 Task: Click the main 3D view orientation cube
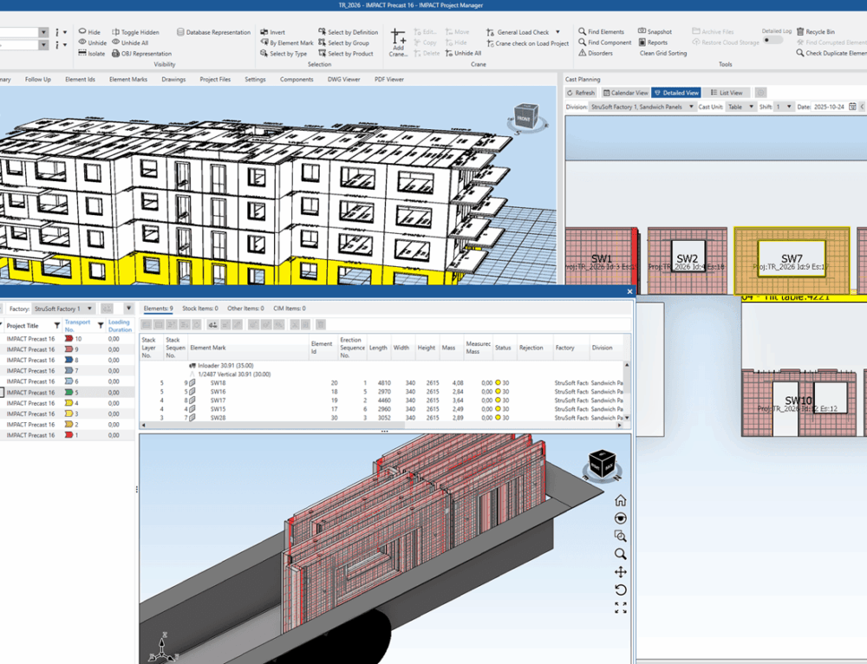pos(525,118)
